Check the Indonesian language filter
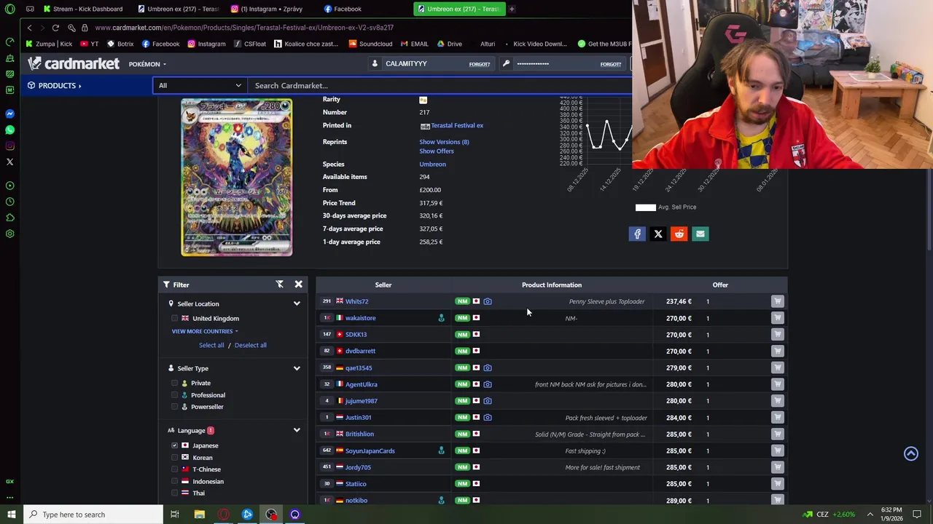Screen dimensions: 933x524 174,481
